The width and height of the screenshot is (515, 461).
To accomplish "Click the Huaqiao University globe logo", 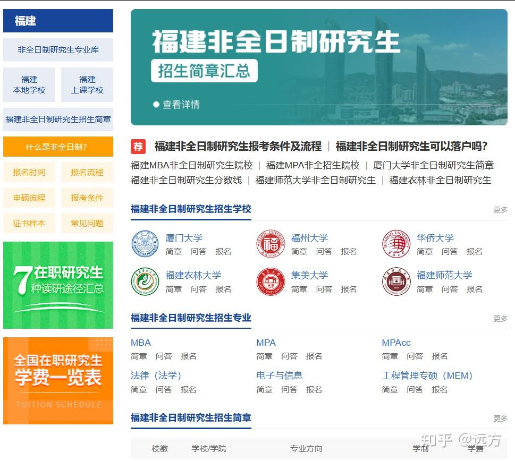I will pyautogui.click(x=396, y=243).
